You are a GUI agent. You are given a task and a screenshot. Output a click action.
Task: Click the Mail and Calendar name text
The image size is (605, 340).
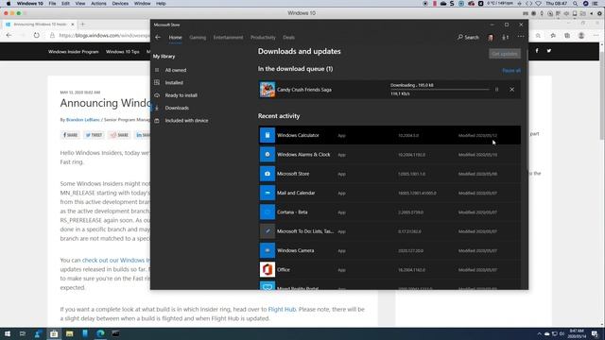click(296, 193)
